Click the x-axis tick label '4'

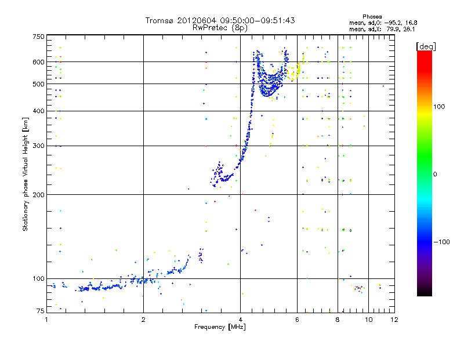240,320
